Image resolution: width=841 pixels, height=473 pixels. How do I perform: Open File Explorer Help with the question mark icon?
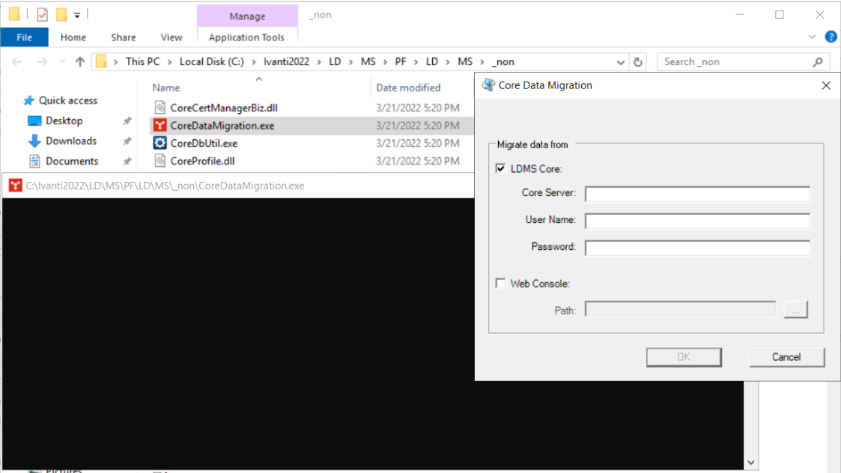click(x=831, y=37)
